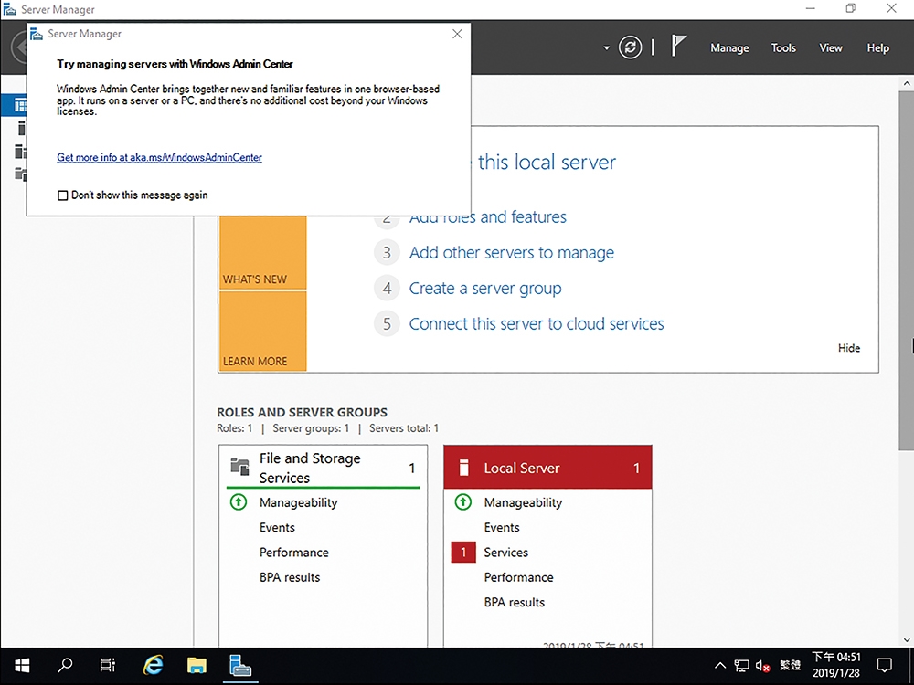The height and width of the screenshot is (685, 914).
Task: Open the Tools menu
Action: pos(783,47)
